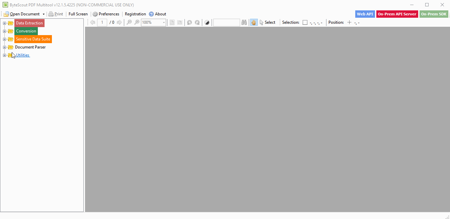The height and width of the screenshot is (219, 450).
Task: Click the green On-Prem SDK button
Action: (x=434, y=14)
